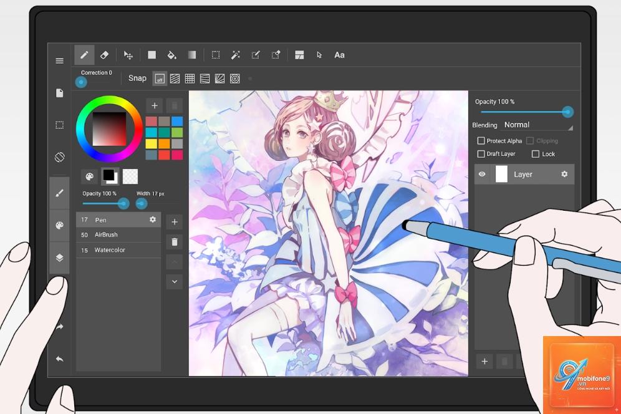Screen dimensions: 621x414
Task: Select the Bucket fill tool
Action: point(172,55)
